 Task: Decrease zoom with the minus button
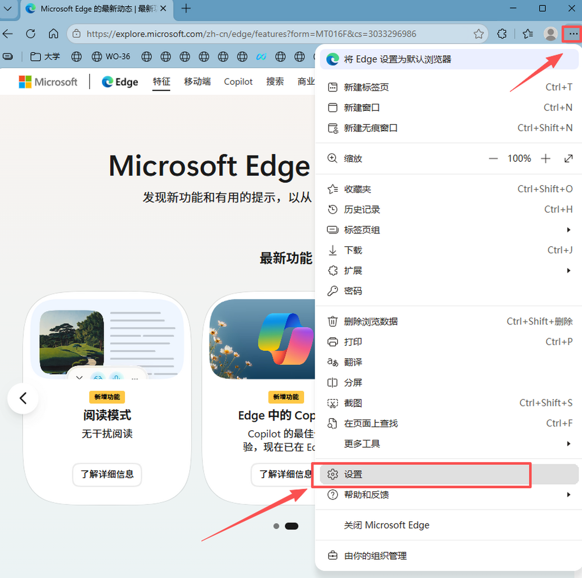coord(493,158)
